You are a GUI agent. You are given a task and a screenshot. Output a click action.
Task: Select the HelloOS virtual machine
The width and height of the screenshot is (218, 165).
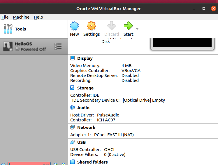pos(29,46)
